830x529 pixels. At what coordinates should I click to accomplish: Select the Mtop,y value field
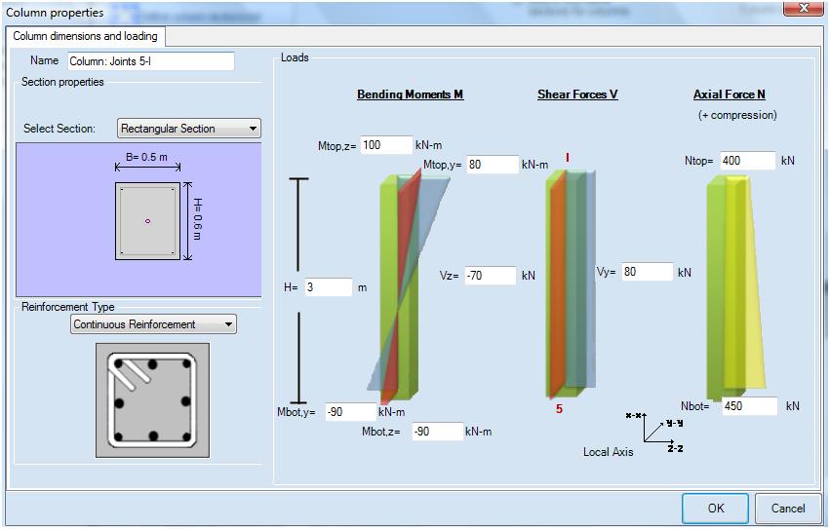[492, 165]
